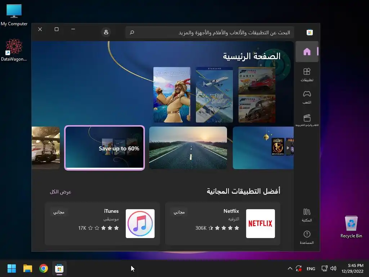
Task: Open the Home tab in Store sidebar
Action: click(x=307, y=52)
